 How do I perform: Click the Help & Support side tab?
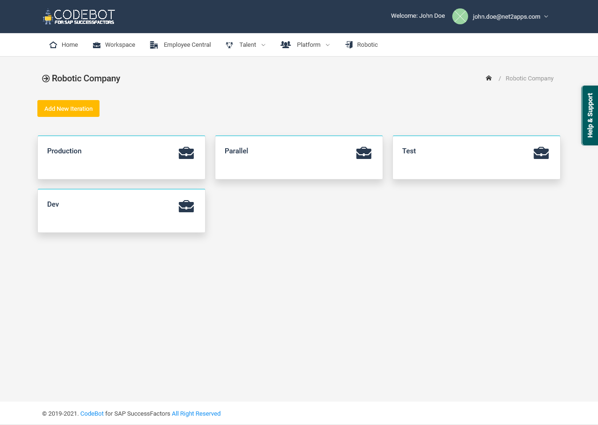tap(590, 115)
